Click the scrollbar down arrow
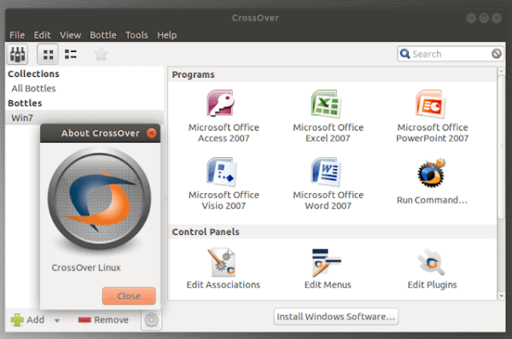The height and width of the screenshot is (339, 512). point(501,296)
